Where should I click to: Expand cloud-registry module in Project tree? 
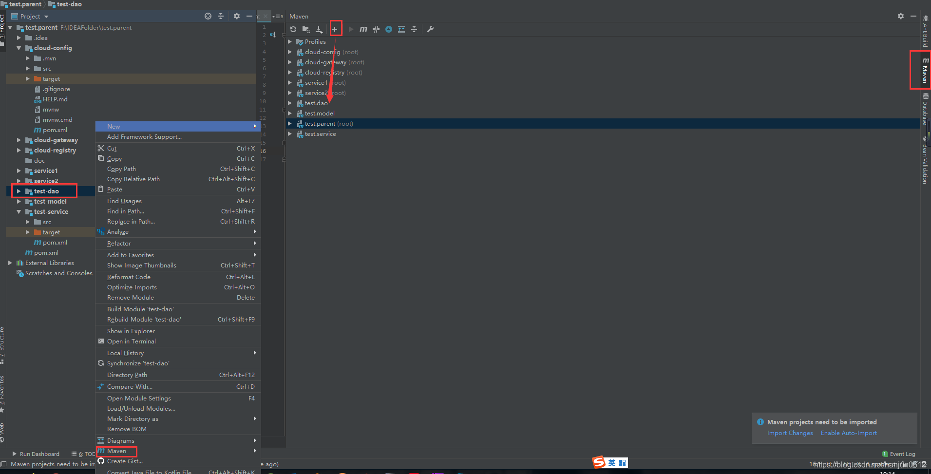[19, 151]
